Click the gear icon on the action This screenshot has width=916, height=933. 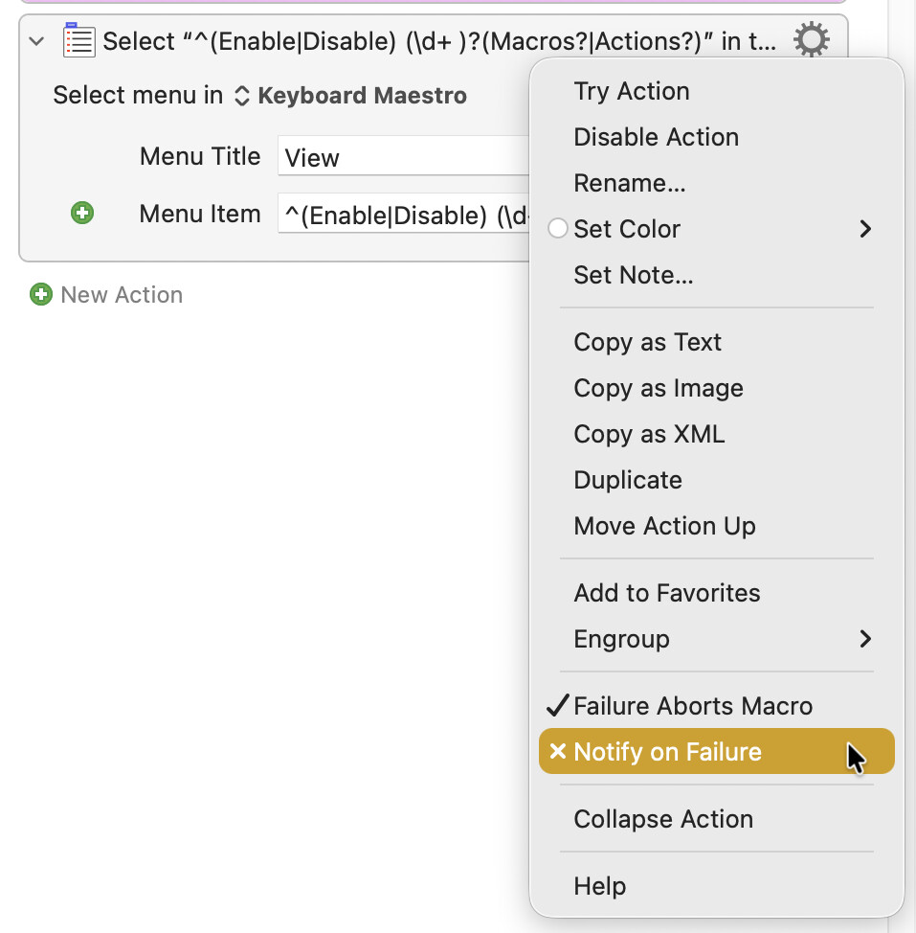point(811,40)
